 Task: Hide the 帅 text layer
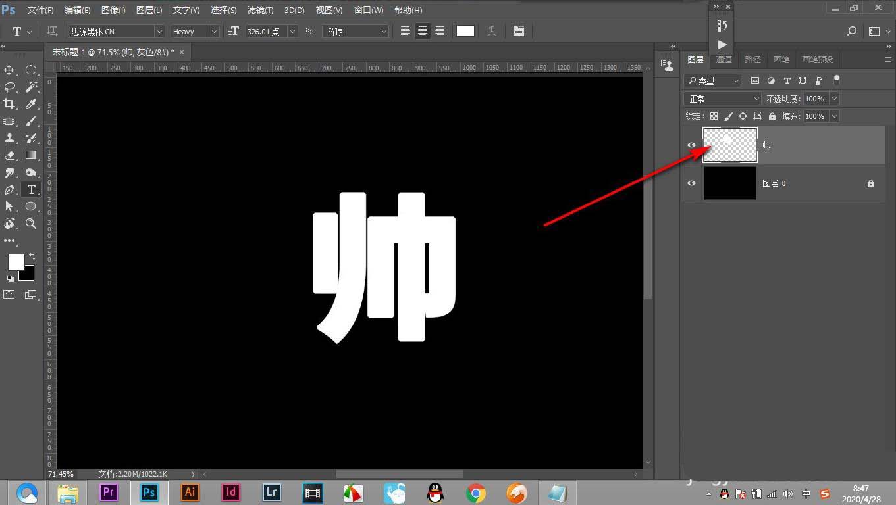[x=691, y=145]
